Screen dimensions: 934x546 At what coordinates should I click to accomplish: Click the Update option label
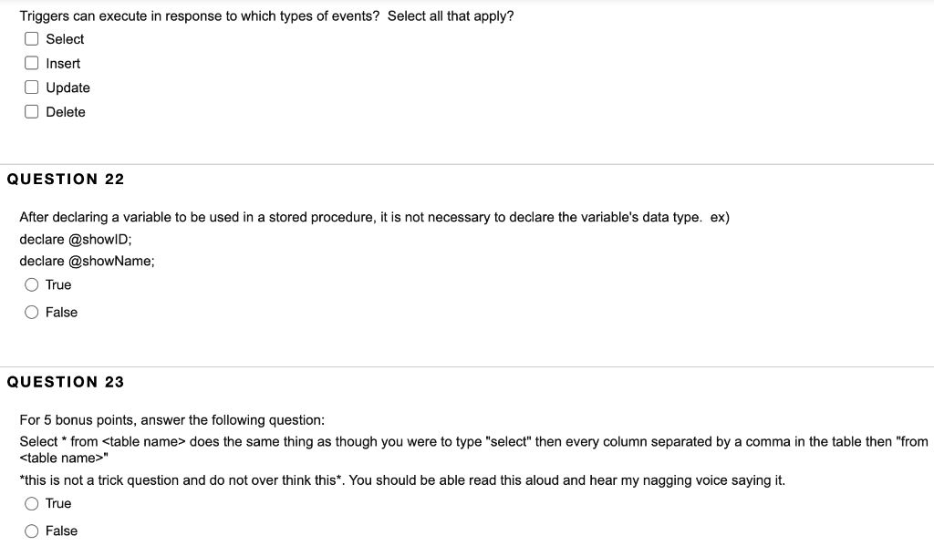67,88
